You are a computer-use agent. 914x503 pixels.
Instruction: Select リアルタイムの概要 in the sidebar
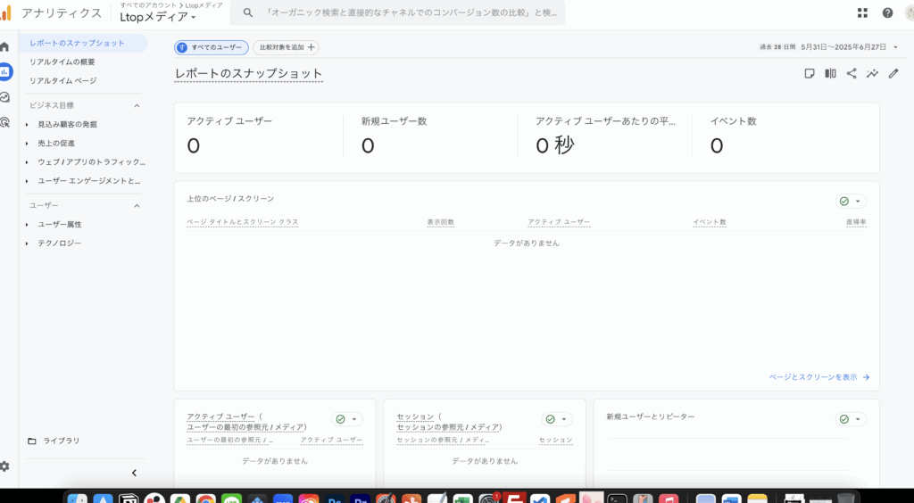(x=62, y=62)
